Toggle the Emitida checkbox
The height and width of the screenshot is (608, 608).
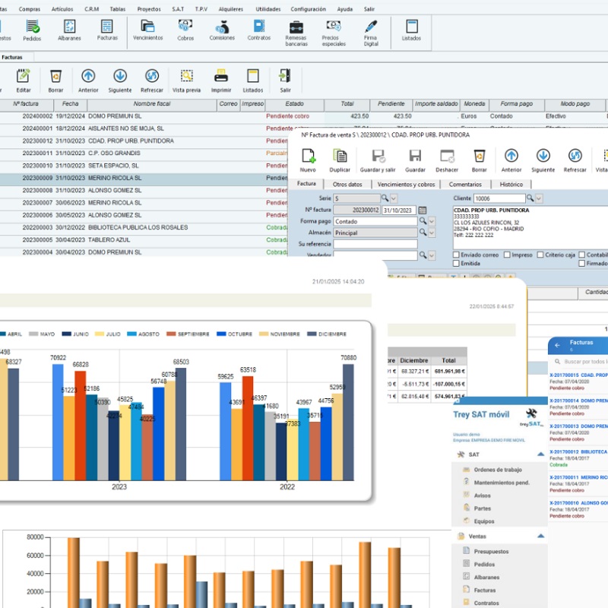457,263
